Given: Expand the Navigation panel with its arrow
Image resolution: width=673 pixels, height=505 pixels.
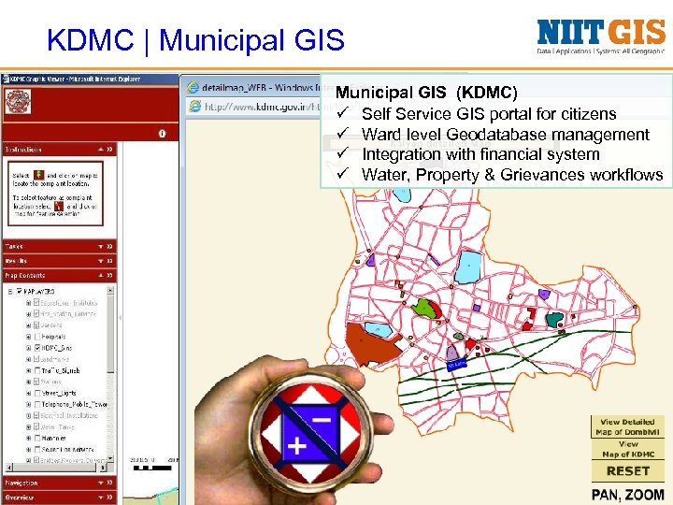Looking at the screenshot, I should pyautogui.click(x=100, y=483).
